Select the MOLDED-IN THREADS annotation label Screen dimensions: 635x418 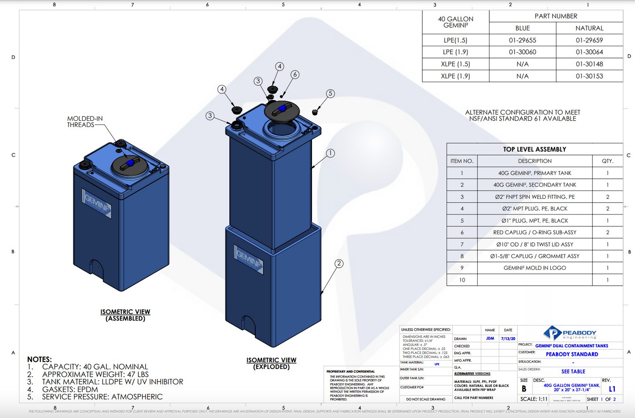point(84,122)
